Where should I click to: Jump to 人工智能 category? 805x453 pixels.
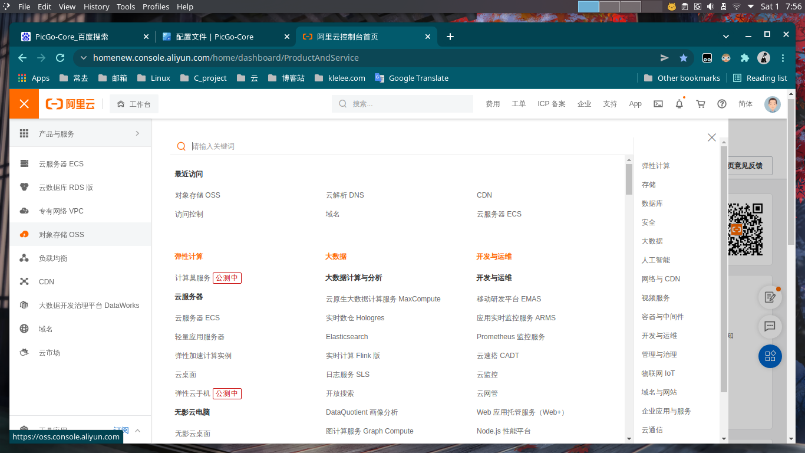click(656, 260)
